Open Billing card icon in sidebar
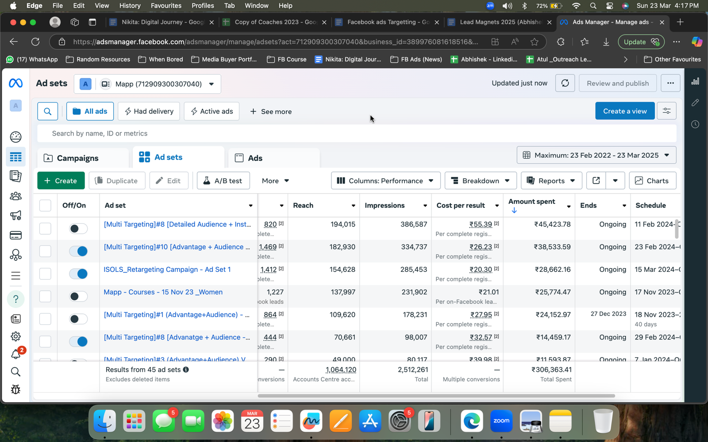 [15, 235]
